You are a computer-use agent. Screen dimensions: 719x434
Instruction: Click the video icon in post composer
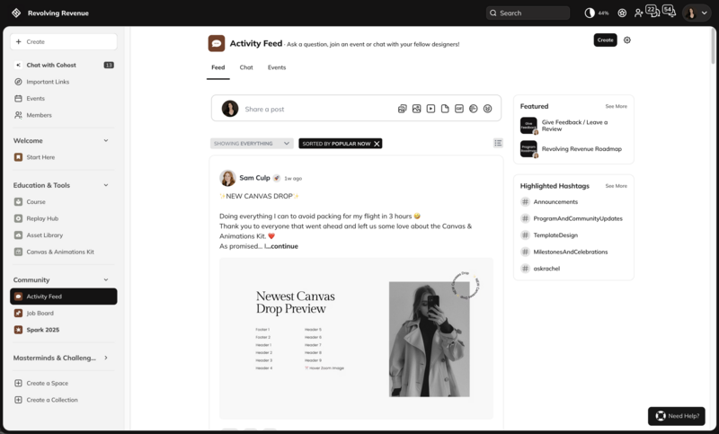pyautogui.click(x=431, y=109)
